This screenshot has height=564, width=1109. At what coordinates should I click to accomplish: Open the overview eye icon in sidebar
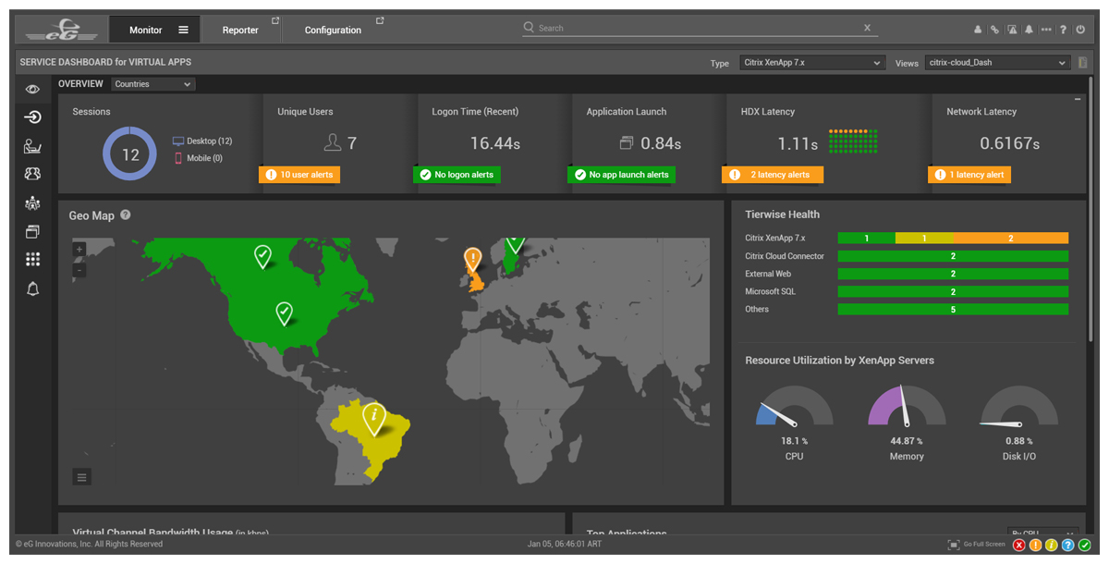pos(32,89)
